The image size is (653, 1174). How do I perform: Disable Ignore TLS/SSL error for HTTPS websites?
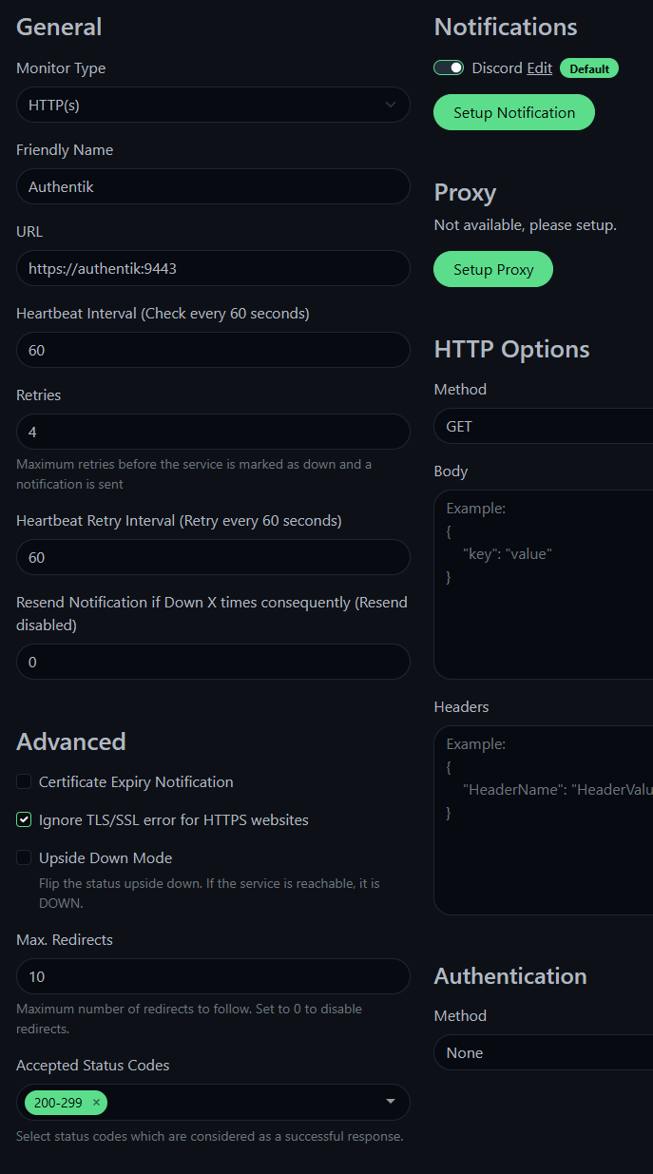pyautogui.click(x=23, y=819)
